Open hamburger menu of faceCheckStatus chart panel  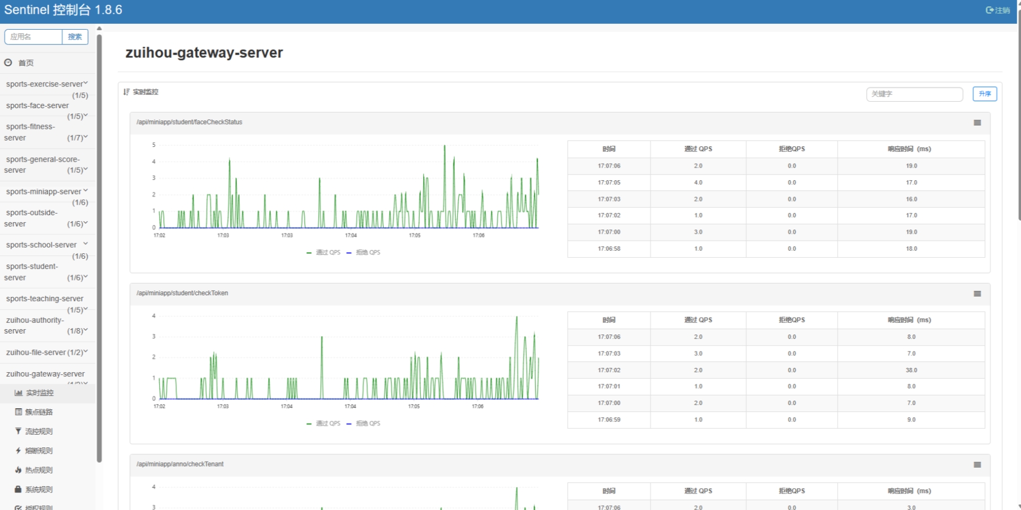(x=977, y=122)
